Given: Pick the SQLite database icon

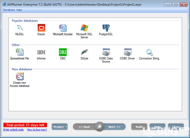Looking at the screenshot, I should click(85, 52).
